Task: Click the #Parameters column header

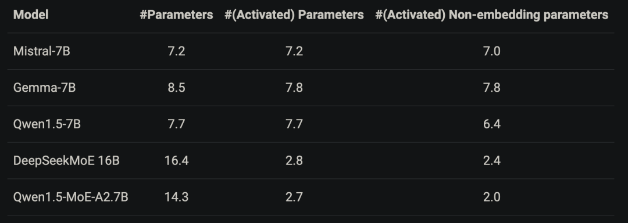Action: (176, 15)
